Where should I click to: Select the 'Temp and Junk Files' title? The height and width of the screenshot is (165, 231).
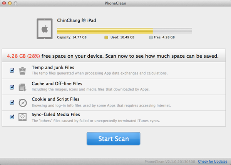coord(53,67)
